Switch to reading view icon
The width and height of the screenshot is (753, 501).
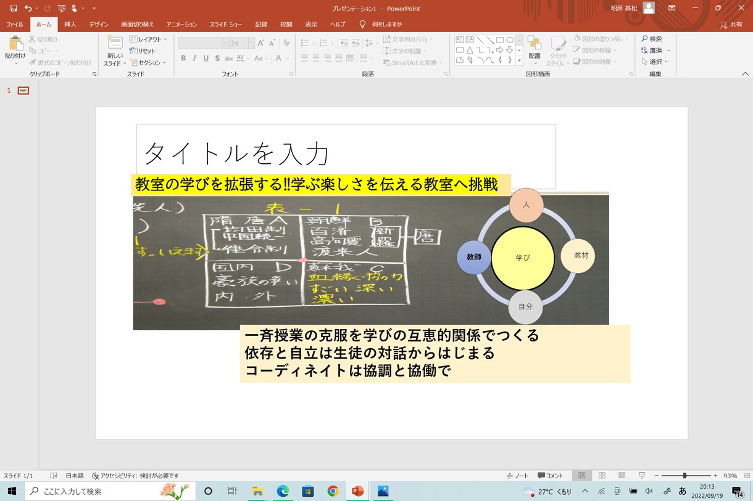(x=622, y=476)
